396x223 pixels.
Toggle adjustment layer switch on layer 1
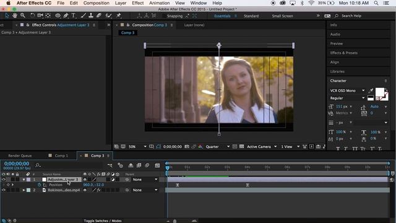coord(113,180)
